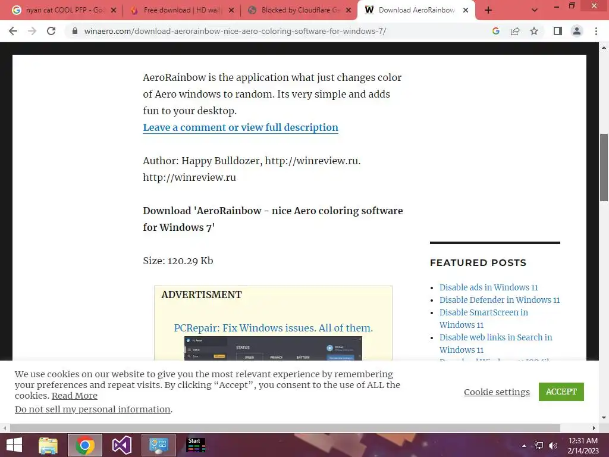The image size is (609, 457).
Task: Open Chrome's three-dot menu
Action: click(x=596, y=31)
